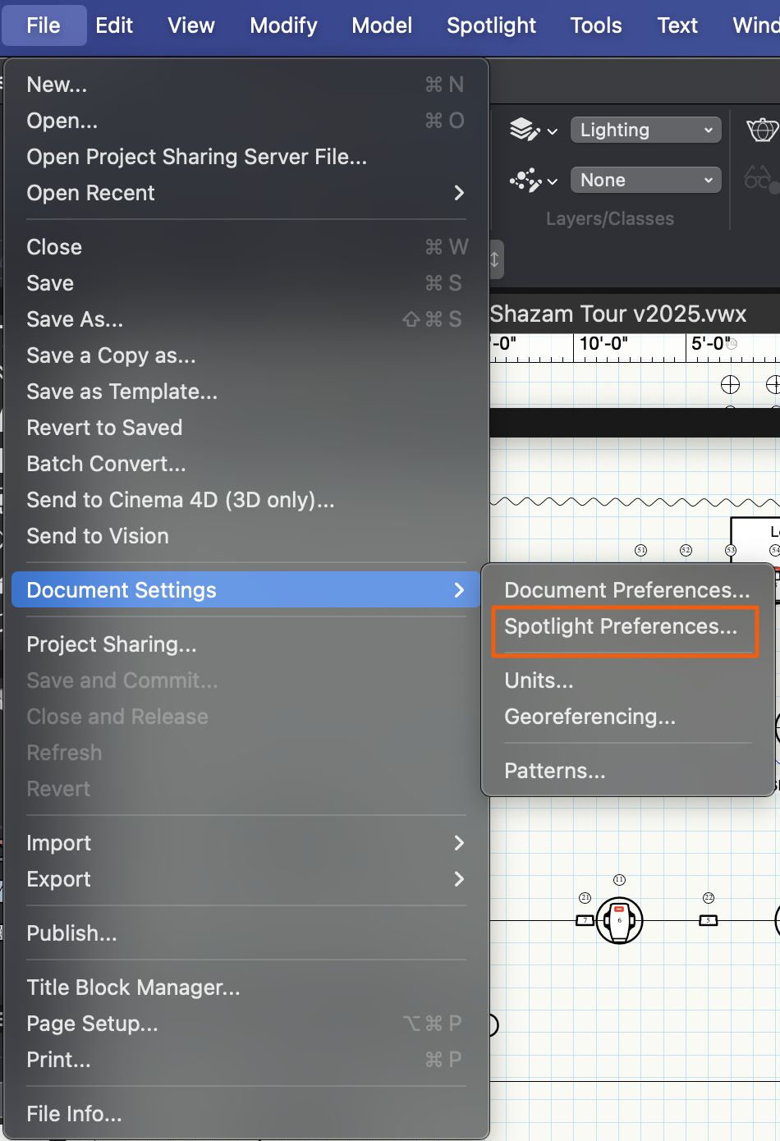780x1141 pixels.
Task: Open the Modify menu
Action: [283, 25]
